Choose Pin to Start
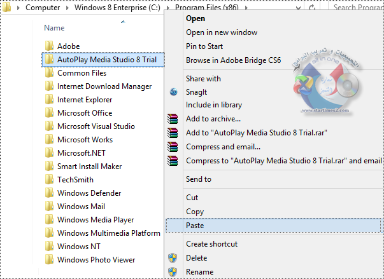The width and height of the screenshot is (384, 279). tap(204, 46)
